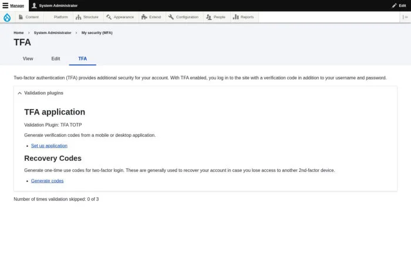The width and height of the screenshot is (411, 257).
Task: Click the pencil Edit icon in the top bar
Action: pyautogui.click(x=394, y=5)
